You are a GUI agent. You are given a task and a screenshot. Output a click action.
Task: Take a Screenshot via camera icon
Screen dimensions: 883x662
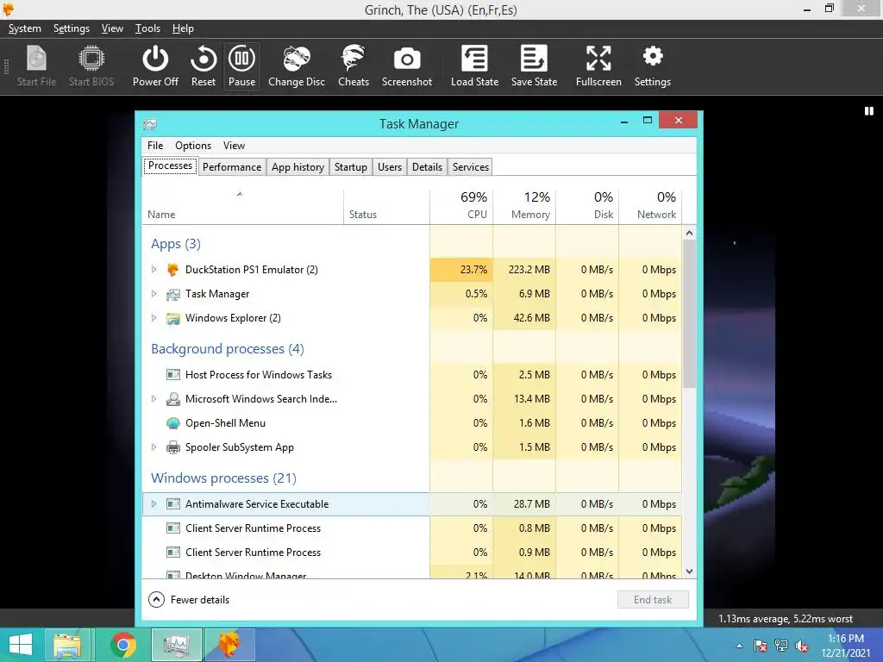407,66
